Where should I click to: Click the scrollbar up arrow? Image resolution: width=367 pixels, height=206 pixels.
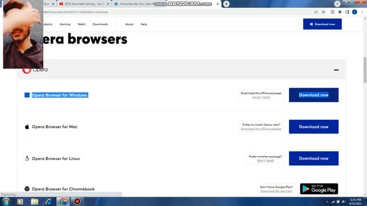coord(365,18)
